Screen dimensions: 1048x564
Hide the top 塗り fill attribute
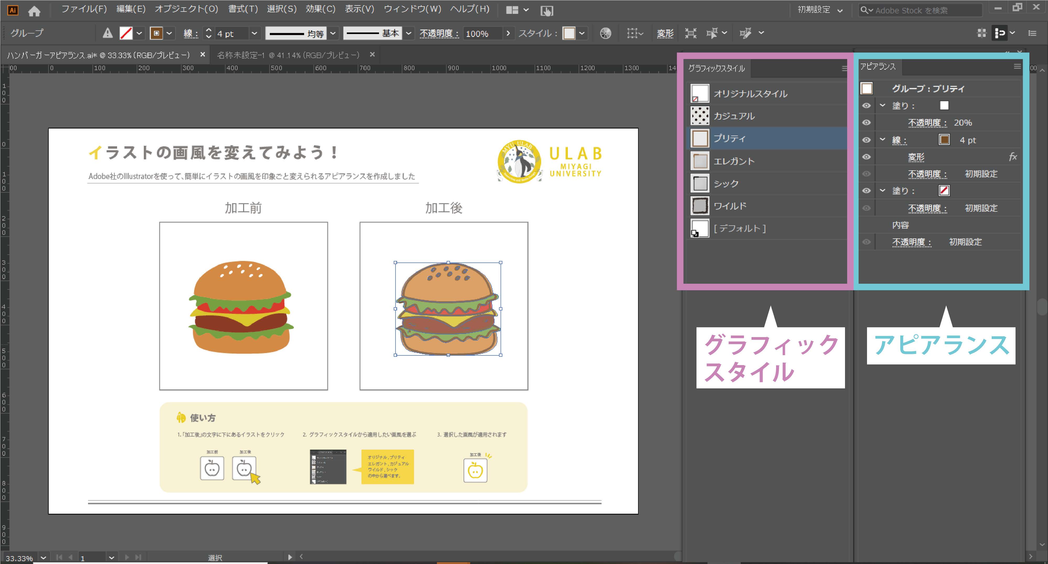[x=866, y=106]
